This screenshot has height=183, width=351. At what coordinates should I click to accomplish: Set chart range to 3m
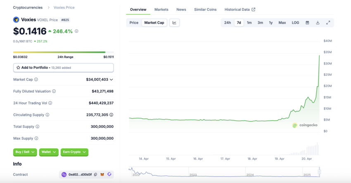click(x=260, y=23)
